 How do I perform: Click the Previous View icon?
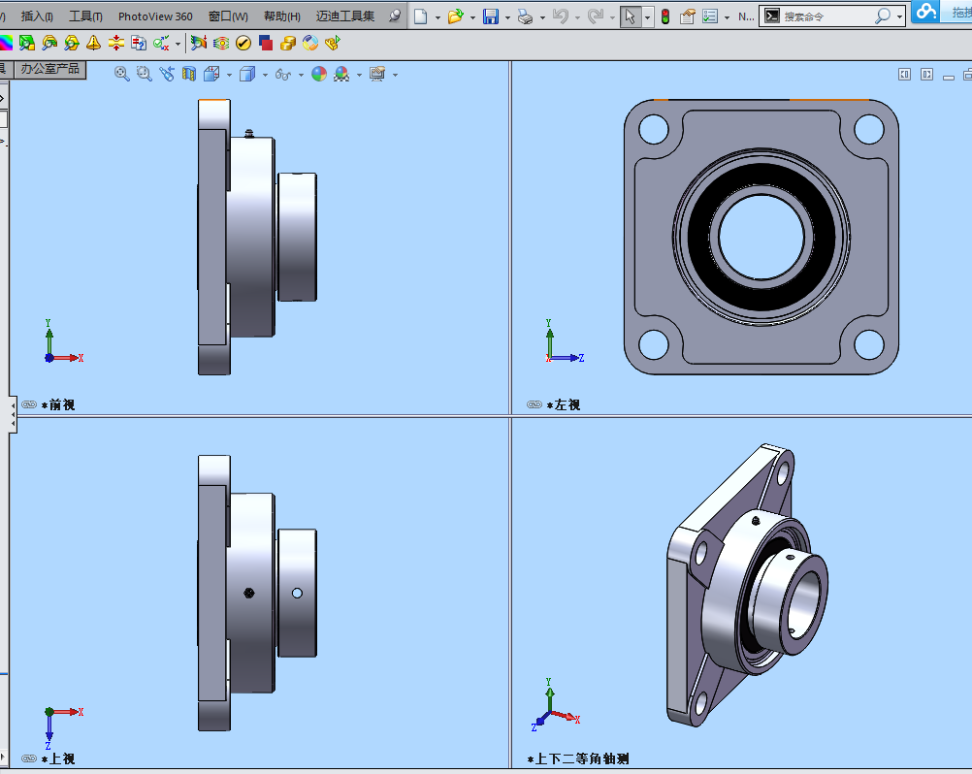click(167, 75)
